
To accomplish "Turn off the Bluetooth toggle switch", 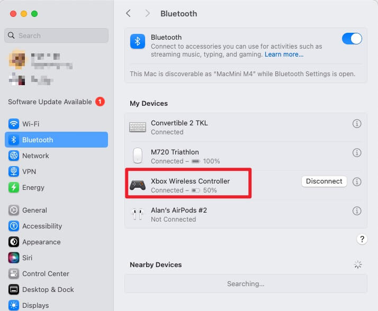I will coord(352,39).
